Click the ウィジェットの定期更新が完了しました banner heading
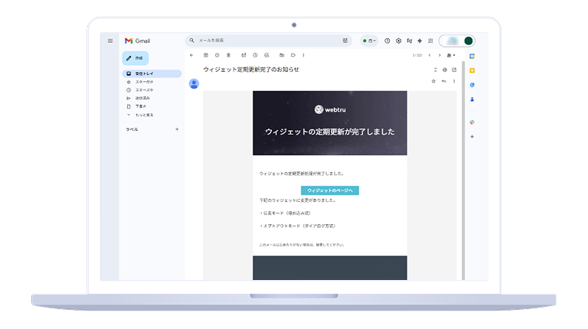This screenshot has width=588, height=329. [330, 132]
